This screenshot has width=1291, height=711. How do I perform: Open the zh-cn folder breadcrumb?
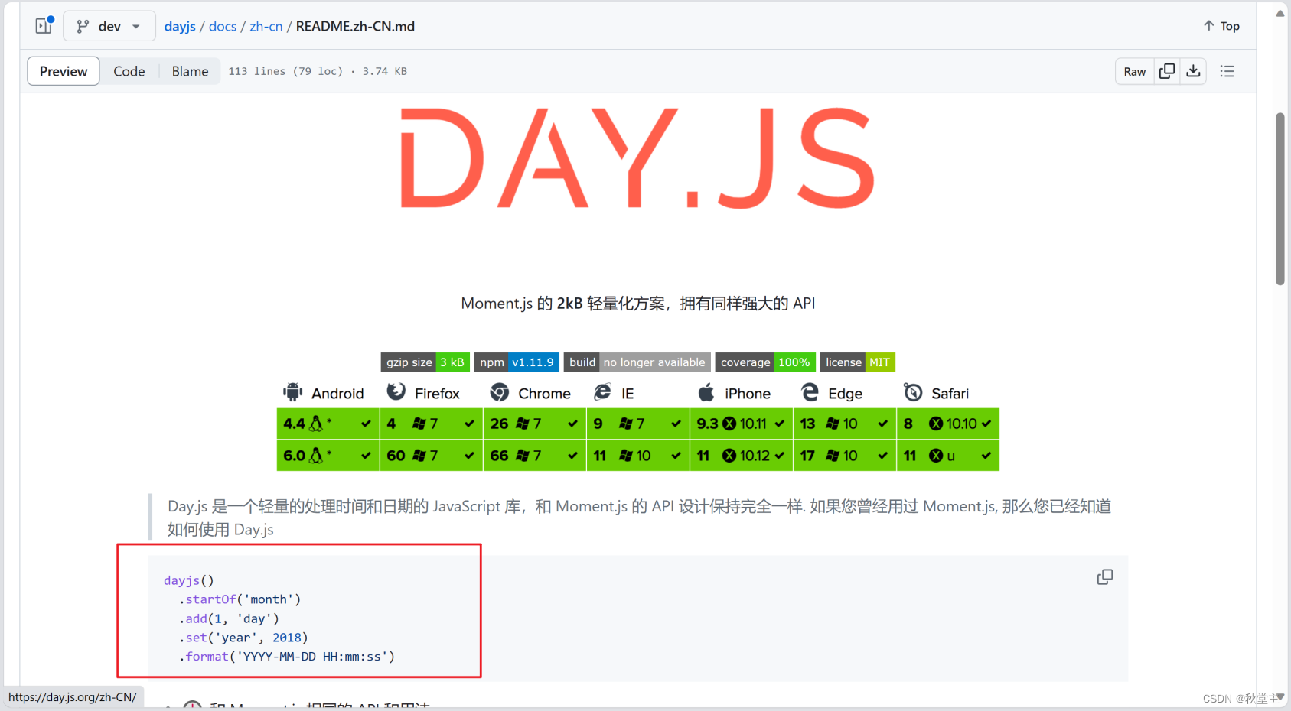coord(266,26)
